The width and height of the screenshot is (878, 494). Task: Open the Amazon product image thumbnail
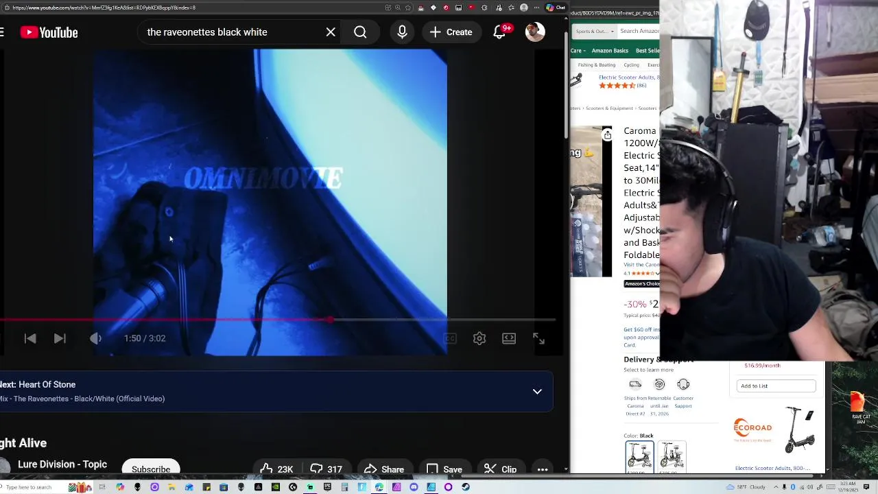[x=590, y=202]
